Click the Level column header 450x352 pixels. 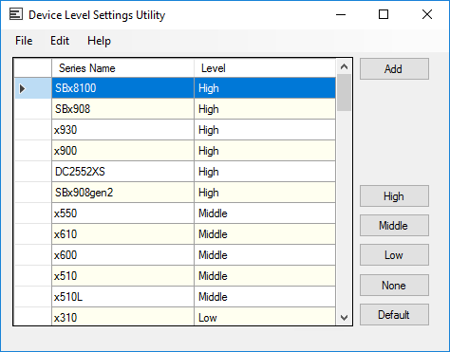[265, 68]
